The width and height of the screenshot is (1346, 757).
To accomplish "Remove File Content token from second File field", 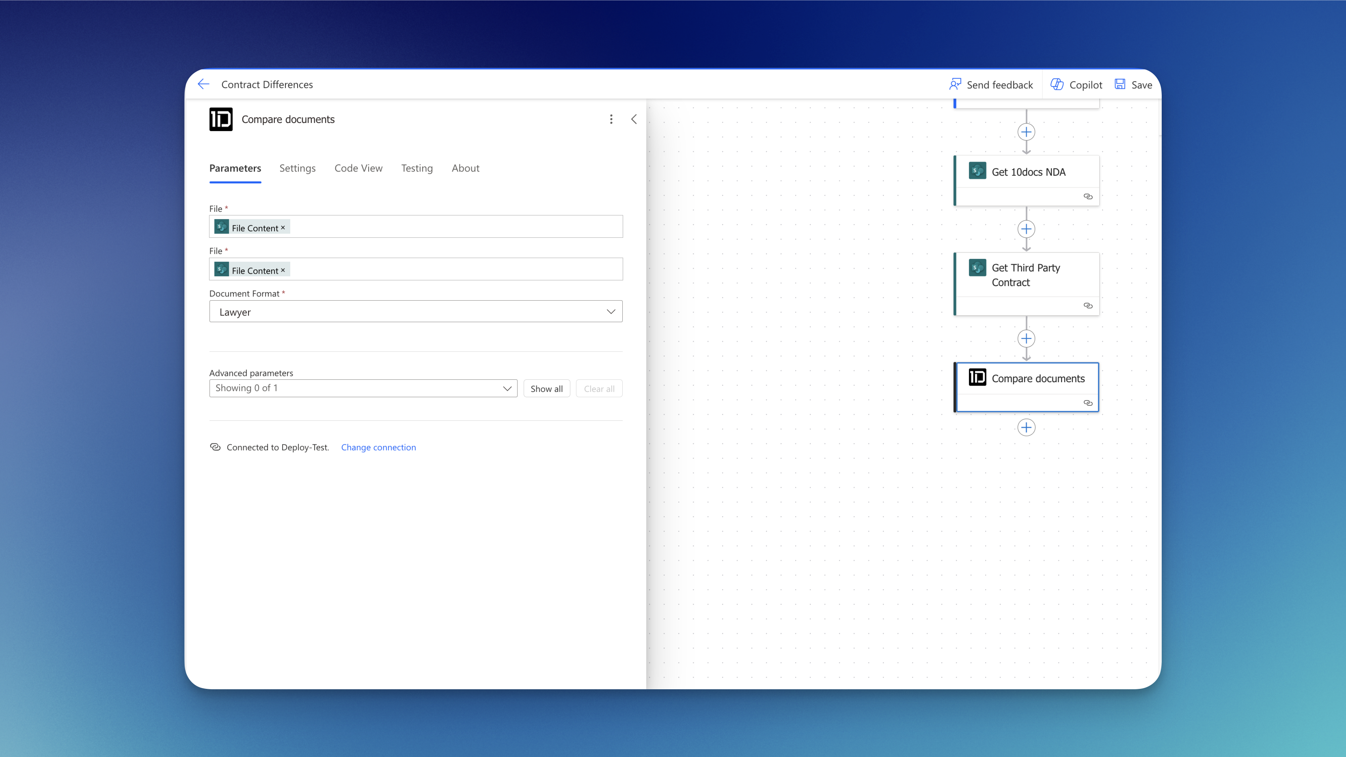I will (283, 270).
